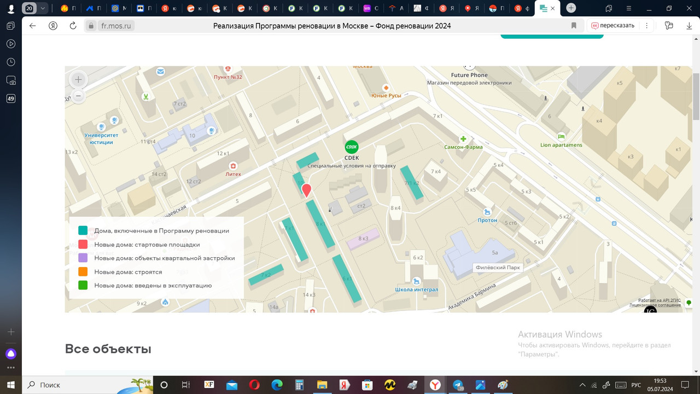Open Calculator from the taskbar
This screenshot has height=394, width=700.
pos(299,385)
